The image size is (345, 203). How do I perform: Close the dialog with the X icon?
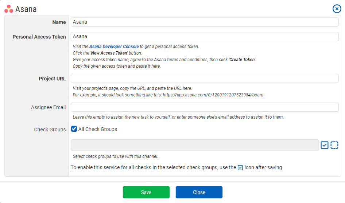337,9
